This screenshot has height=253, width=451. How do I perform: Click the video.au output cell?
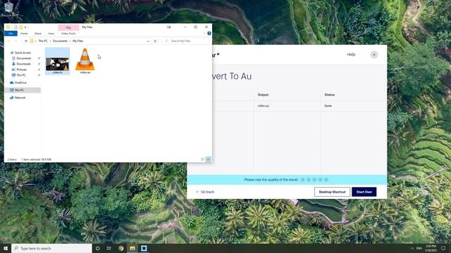coord(287,106)
